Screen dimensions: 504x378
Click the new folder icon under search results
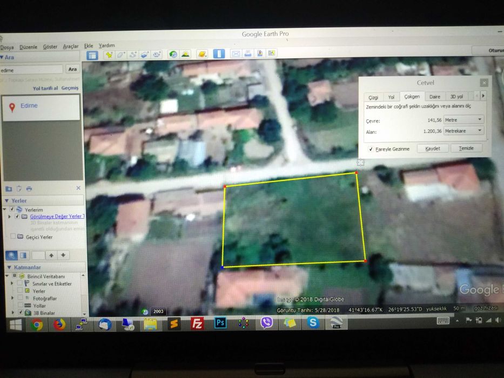9,188
